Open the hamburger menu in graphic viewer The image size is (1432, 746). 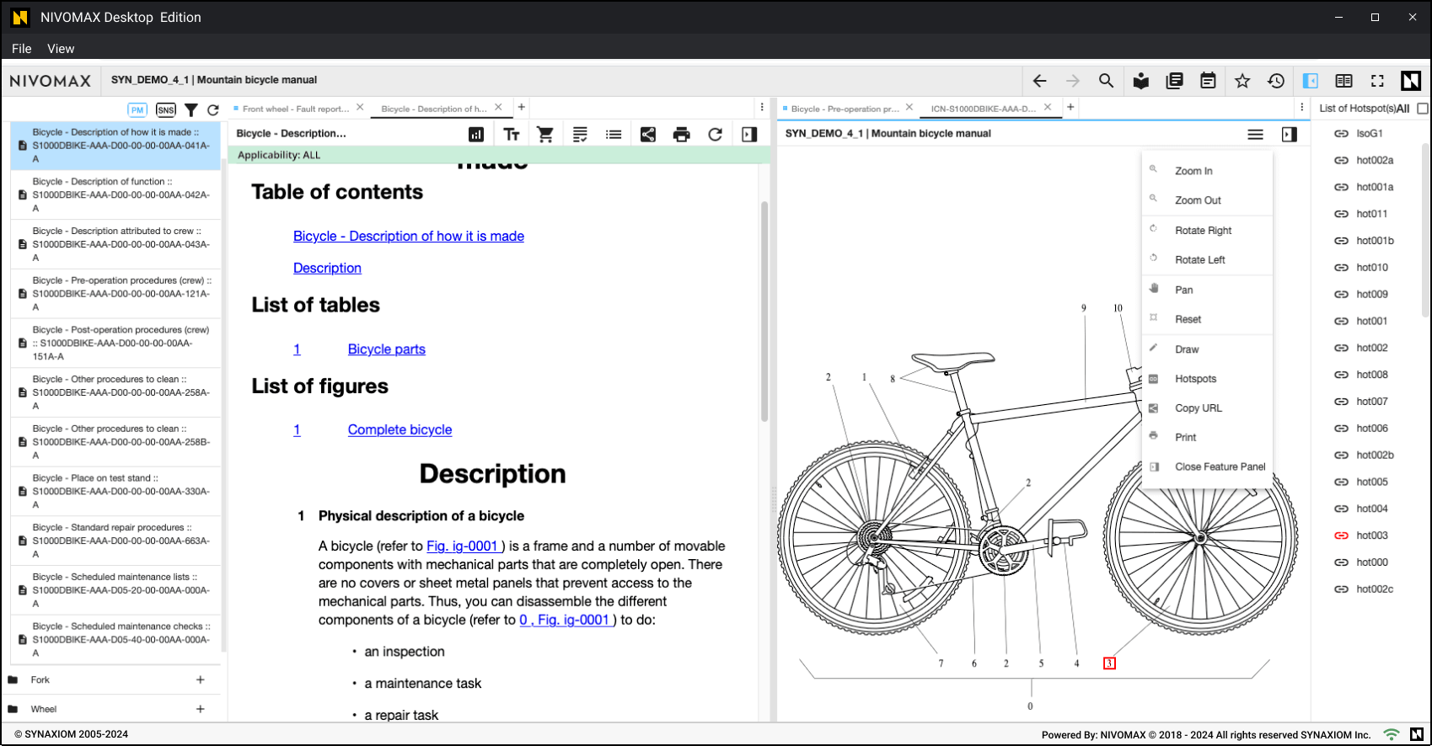pyautogui.click(x=1255, y=135)
